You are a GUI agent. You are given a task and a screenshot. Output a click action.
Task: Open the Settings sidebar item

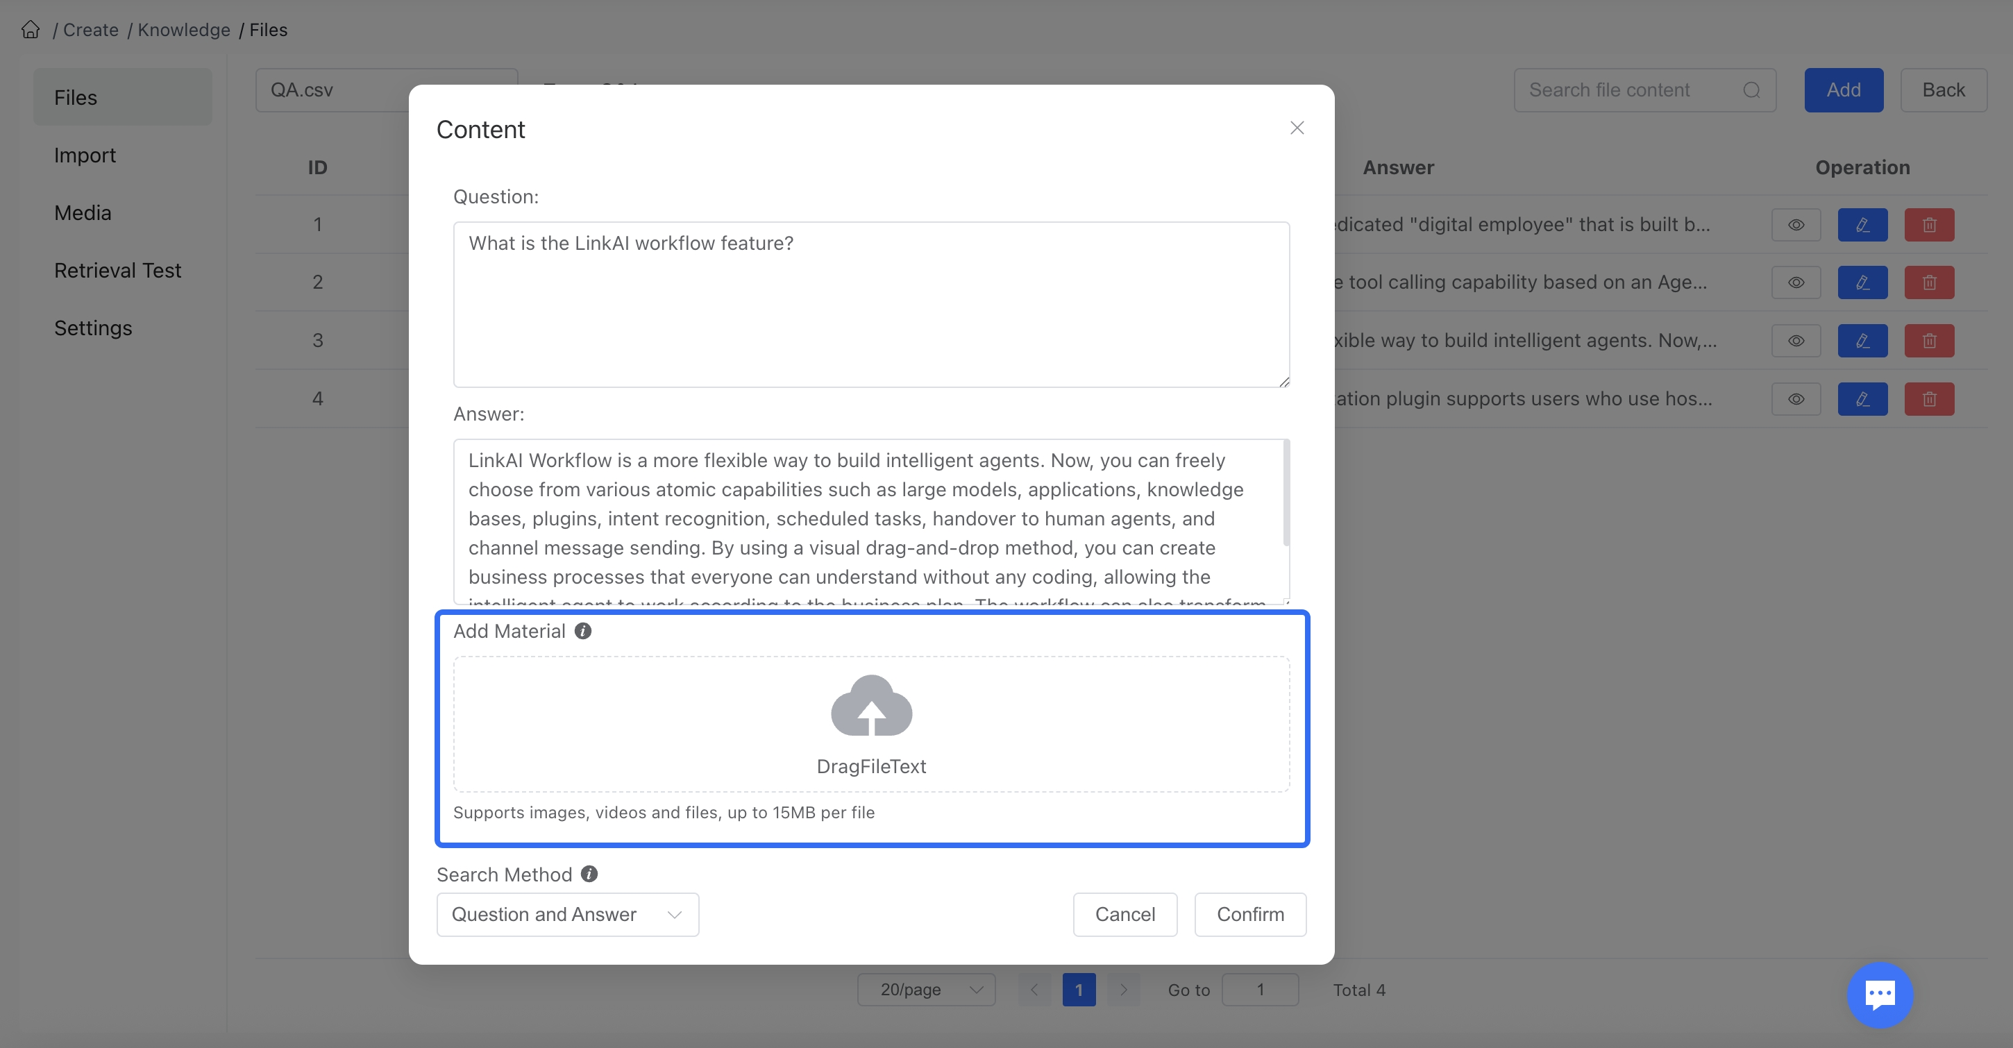[123, 328]
